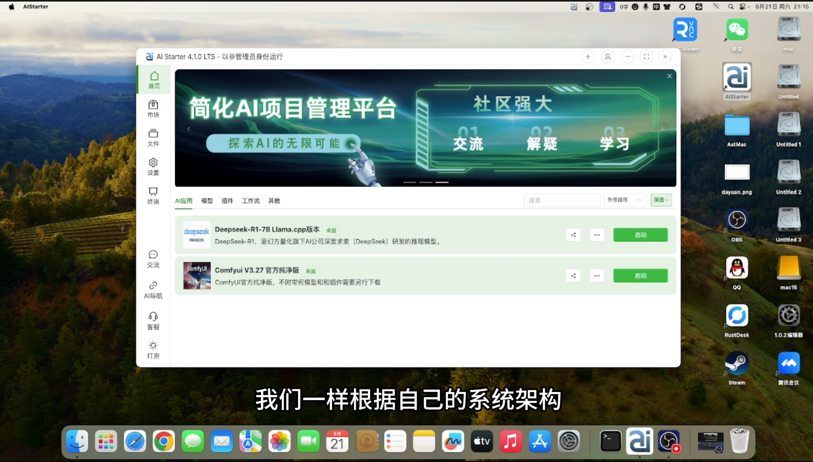Select the AIStarter desktop icon

(736, 81)
